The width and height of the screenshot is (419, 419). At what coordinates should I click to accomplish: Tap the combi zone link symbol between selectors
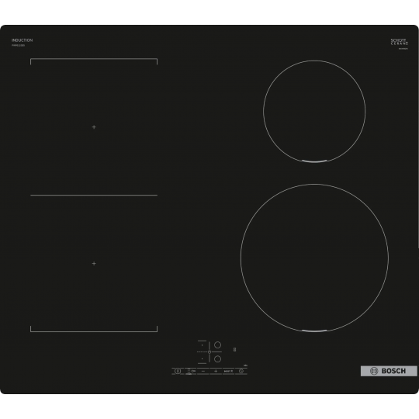(209, 352)
